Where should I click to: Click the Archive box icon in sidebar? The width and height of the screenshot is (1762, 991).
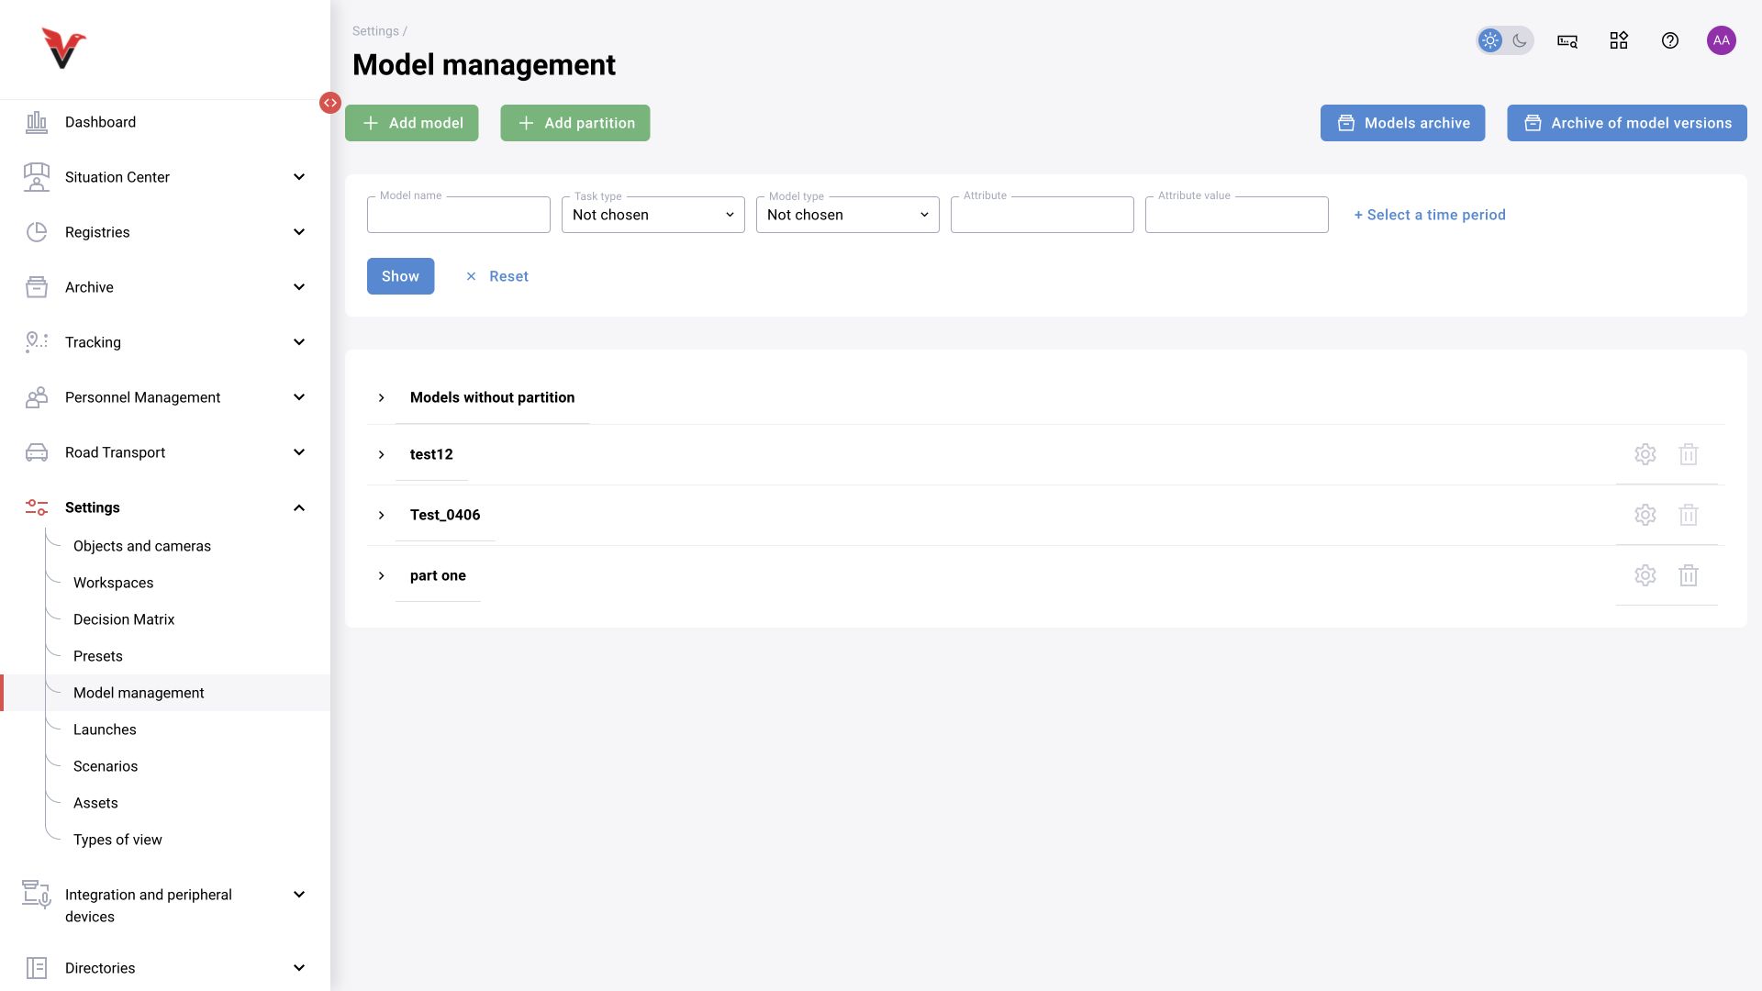(37, 287)
